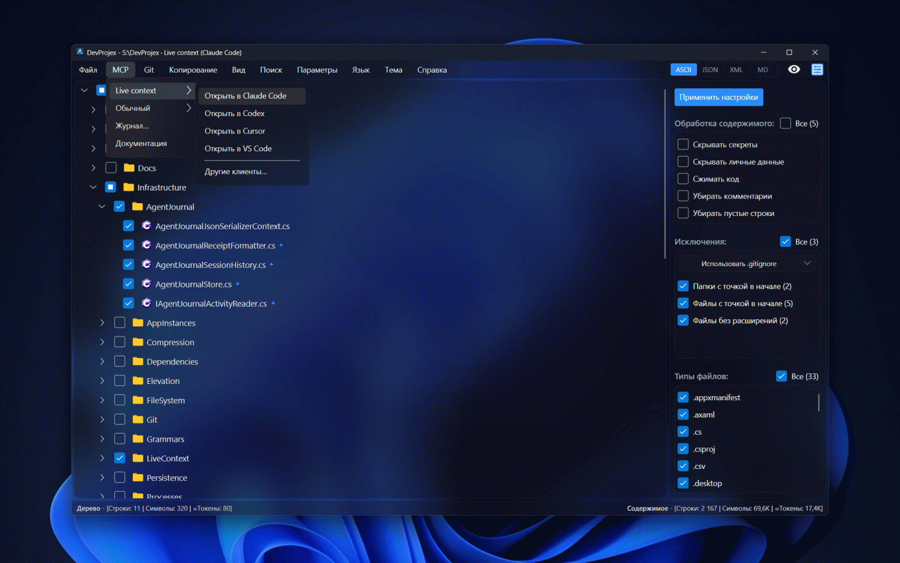Enable the Сжимать код checkbox
The width and height of the screenshot is (900, 563).
click(x=683, y=178)
